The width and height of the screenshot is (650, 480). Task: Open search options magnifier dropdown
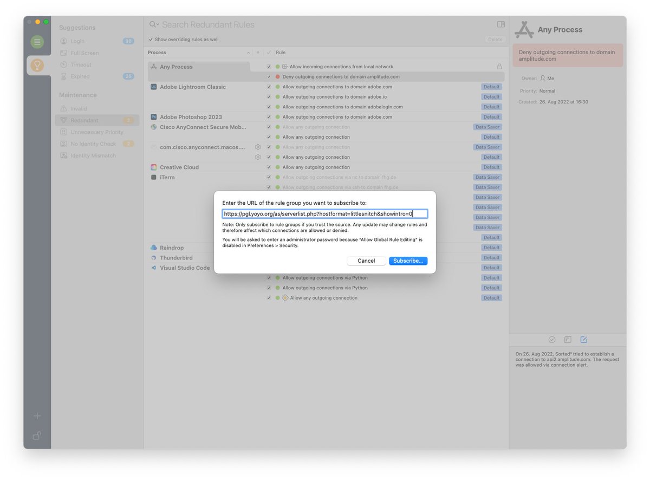154,24
